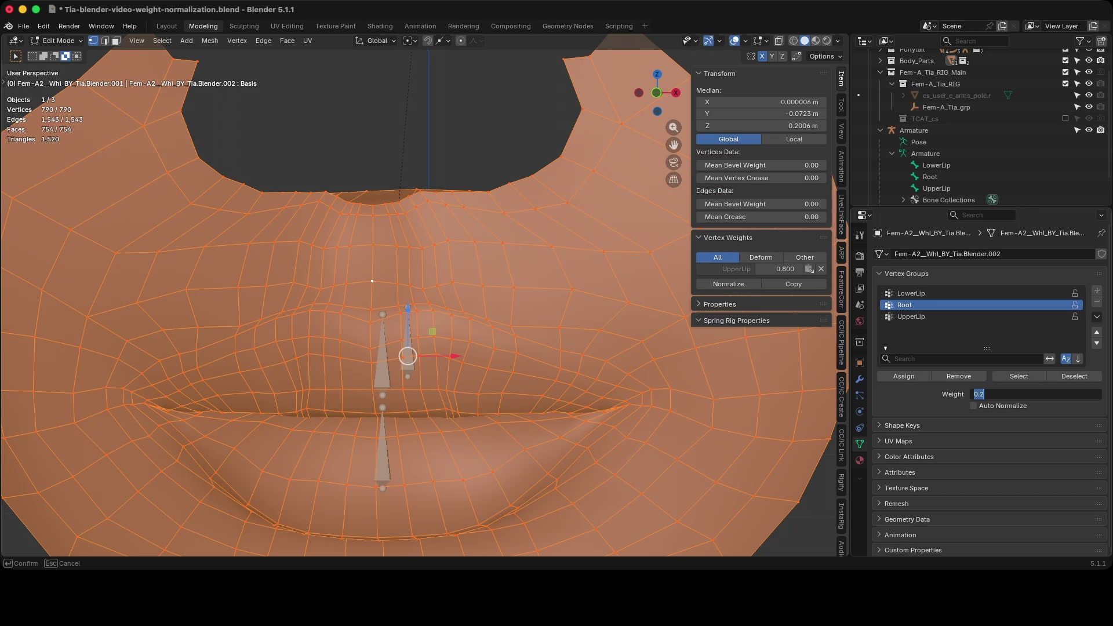Image resolution: width=1113 pixels, height=626 pixels.
Task: Click the zoom magnifier viewport icon
Action: click(674, 128)
